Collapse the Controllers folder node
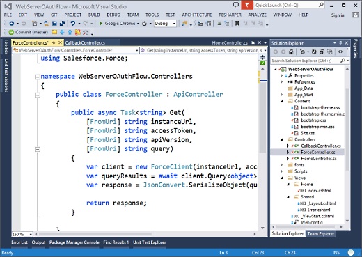The image size is (362, 257). point(282,139)
